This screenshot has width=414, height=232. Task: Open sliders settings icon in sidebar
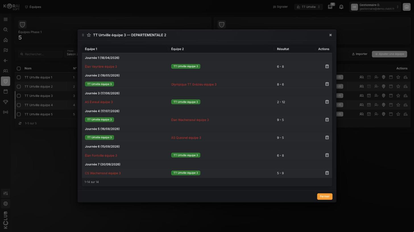[x=5, y=193]
